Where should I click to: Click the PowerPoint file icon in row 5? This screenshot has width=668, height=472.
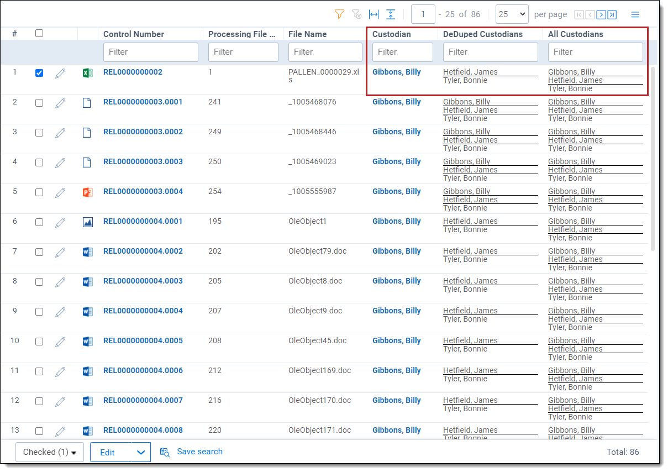click(x=87, y=192)
